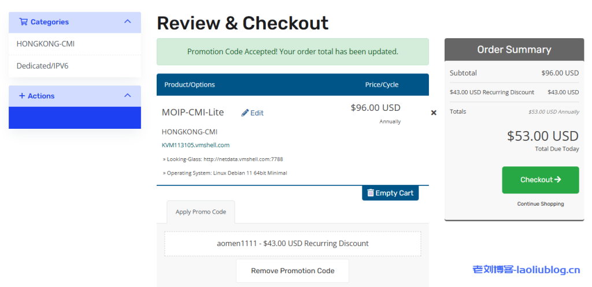Select the Apply Promo Code tab

201,212
